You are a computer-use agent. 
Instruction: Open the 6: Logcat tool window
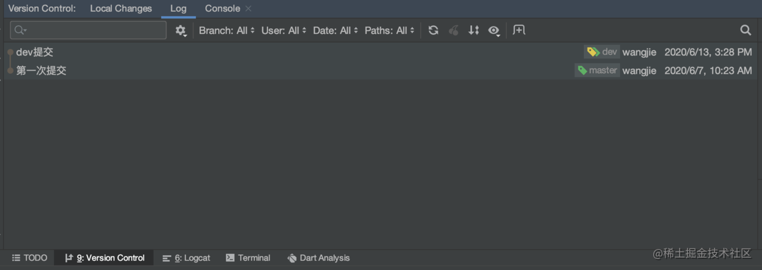[186, 258]
